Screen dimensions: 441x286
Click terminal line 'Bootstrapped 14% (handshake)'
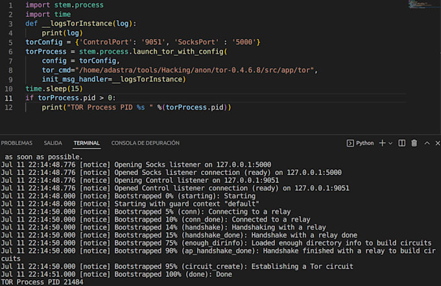coord(163,228)
